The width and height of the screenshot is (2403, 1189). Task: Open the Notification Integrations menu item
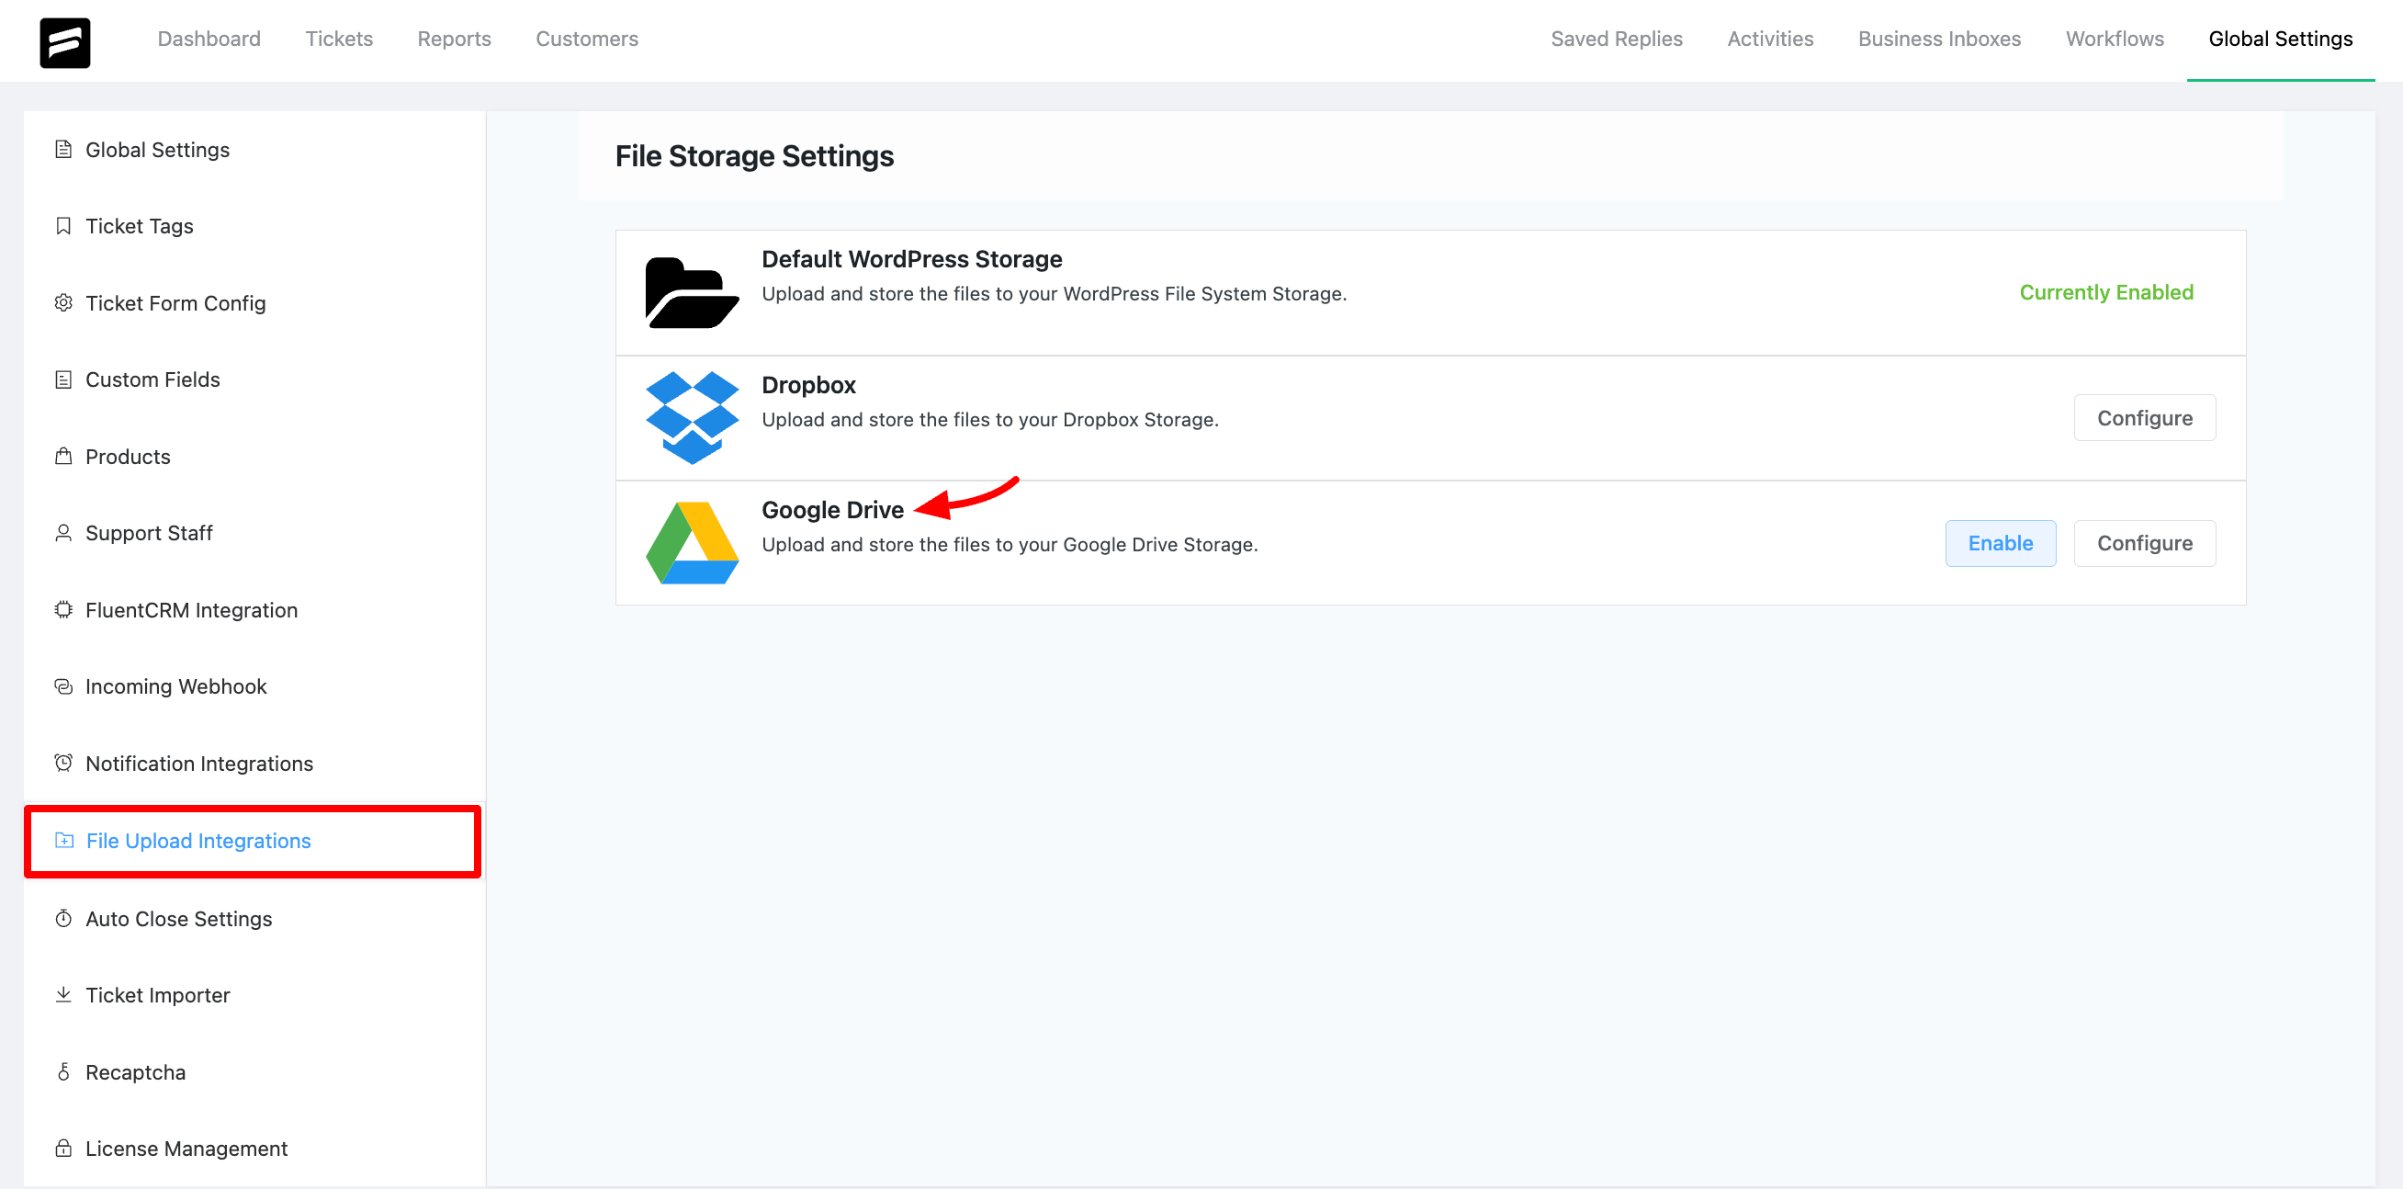tap(199, 763)
